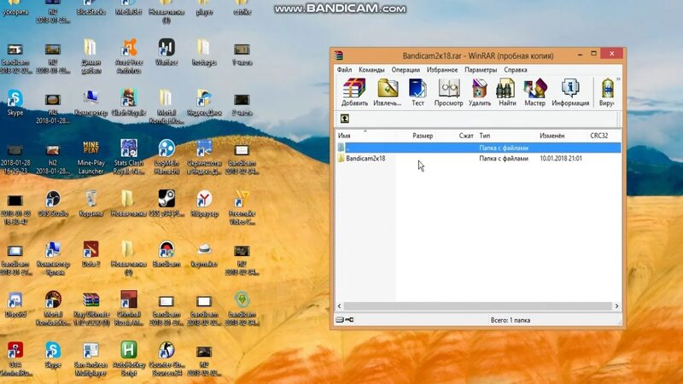Click the Добавить (Add) toolbar icon
Viewport: 683px width, 384px height.
[x=354, y=92]
